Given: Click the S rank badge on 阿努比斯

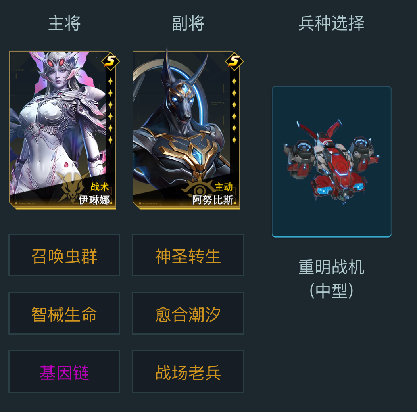Looking at the screenshot, I should tap(234, 61).
